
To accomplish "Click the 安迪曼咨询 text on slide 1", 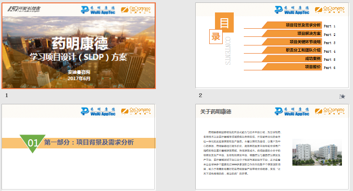I will 79,72.
